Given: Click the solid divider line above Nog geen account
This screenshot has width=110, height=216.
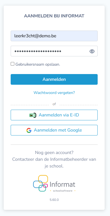Looking at the screenshot, I should pyautogui.click(x=54, y=145).
